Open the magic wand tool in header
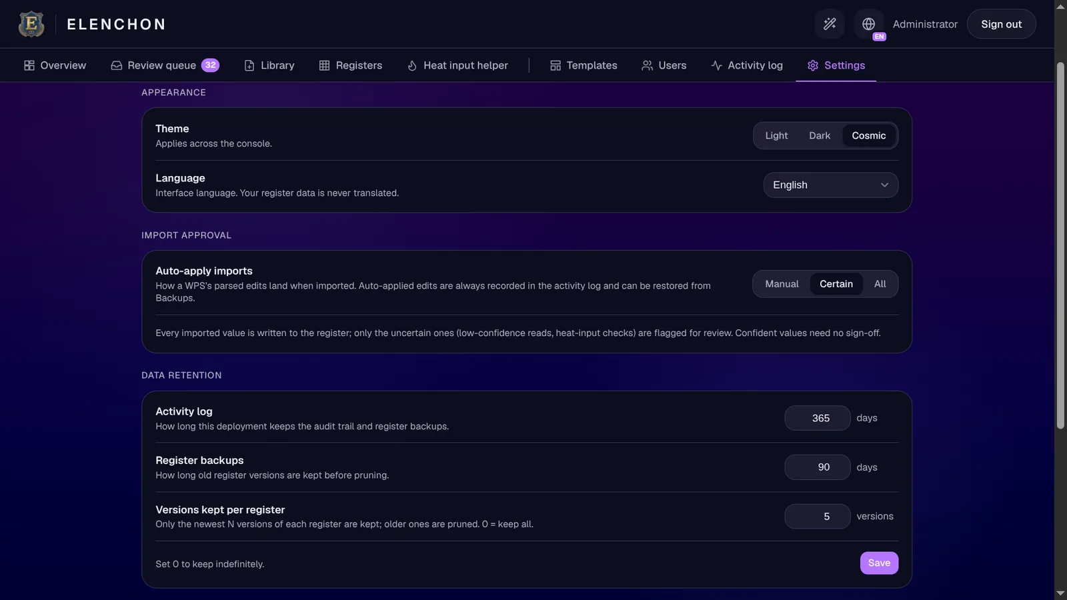Screen dimensions: 1067x600 [x=830, y=24]
